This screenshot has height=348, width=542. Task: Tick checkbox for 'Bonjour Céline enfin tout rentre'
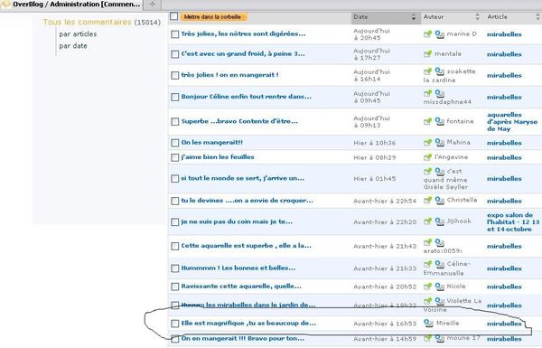pos(175,97)
